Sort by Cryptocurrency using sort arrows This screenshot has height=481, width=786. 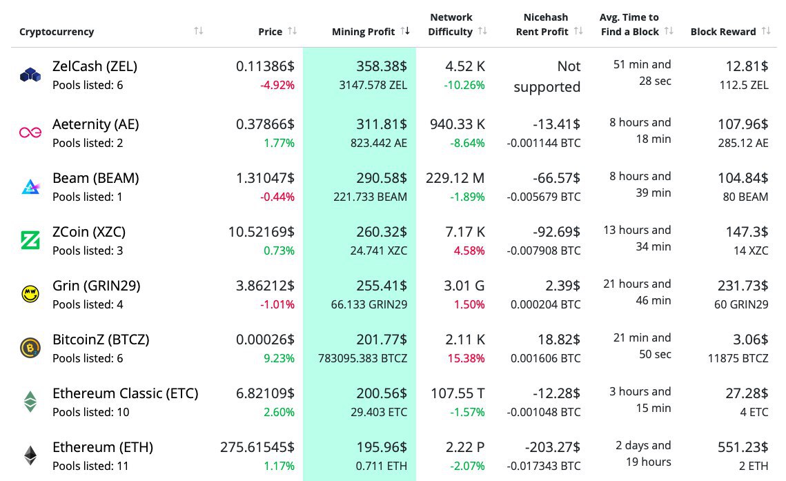tap(199, 31)
